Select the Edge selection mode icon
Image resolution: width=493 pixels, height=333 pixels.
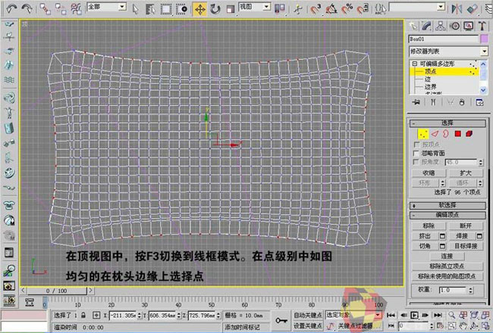[435, 134]
